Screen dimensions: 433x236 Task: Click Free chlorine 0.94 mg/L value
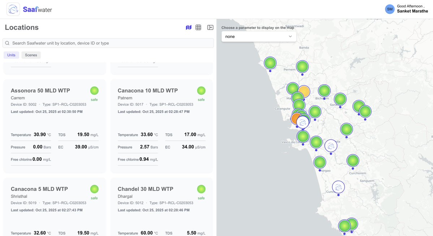148,159
